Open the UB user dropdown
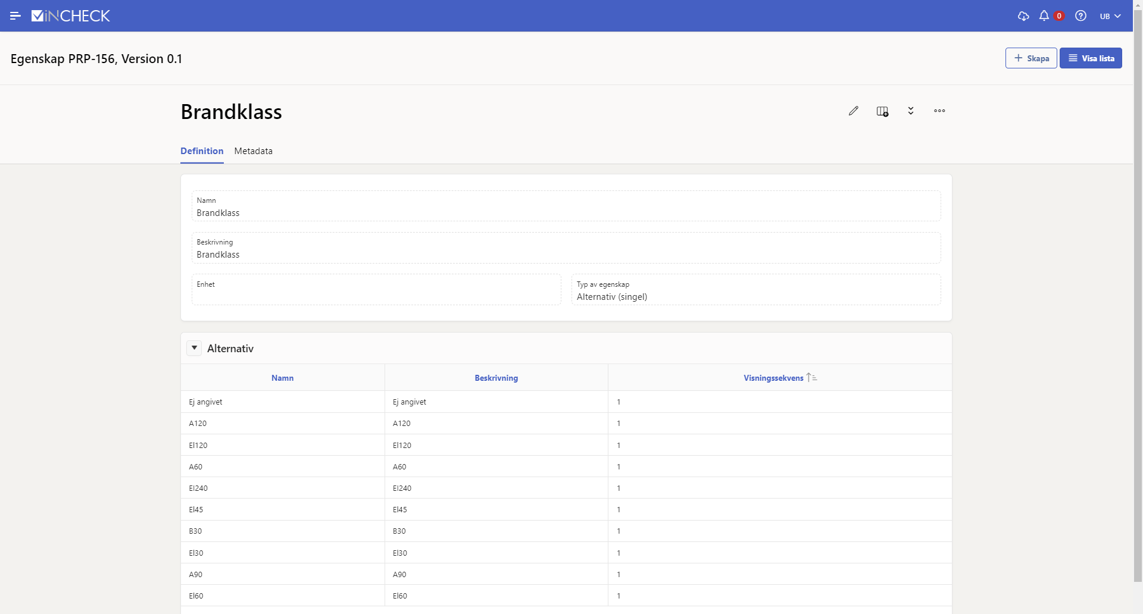The image size is (1143, 614). click(1110, 16)
